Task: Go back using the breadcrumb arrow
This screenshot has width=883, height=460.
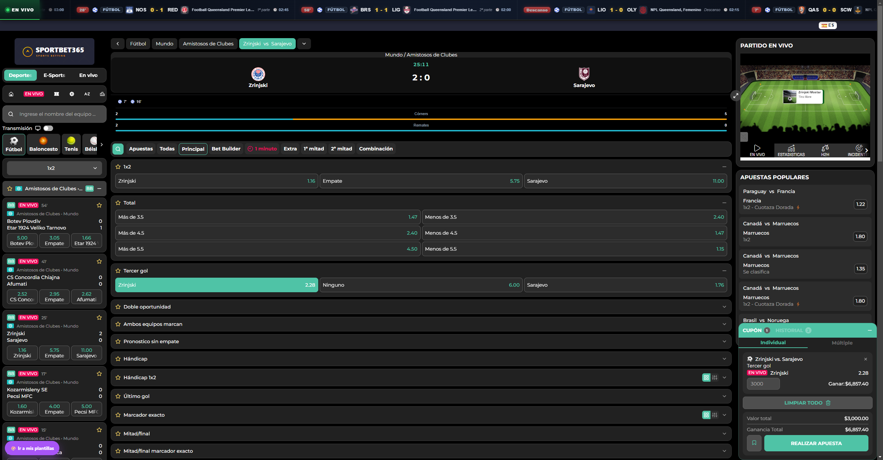Action: point(118,44)
